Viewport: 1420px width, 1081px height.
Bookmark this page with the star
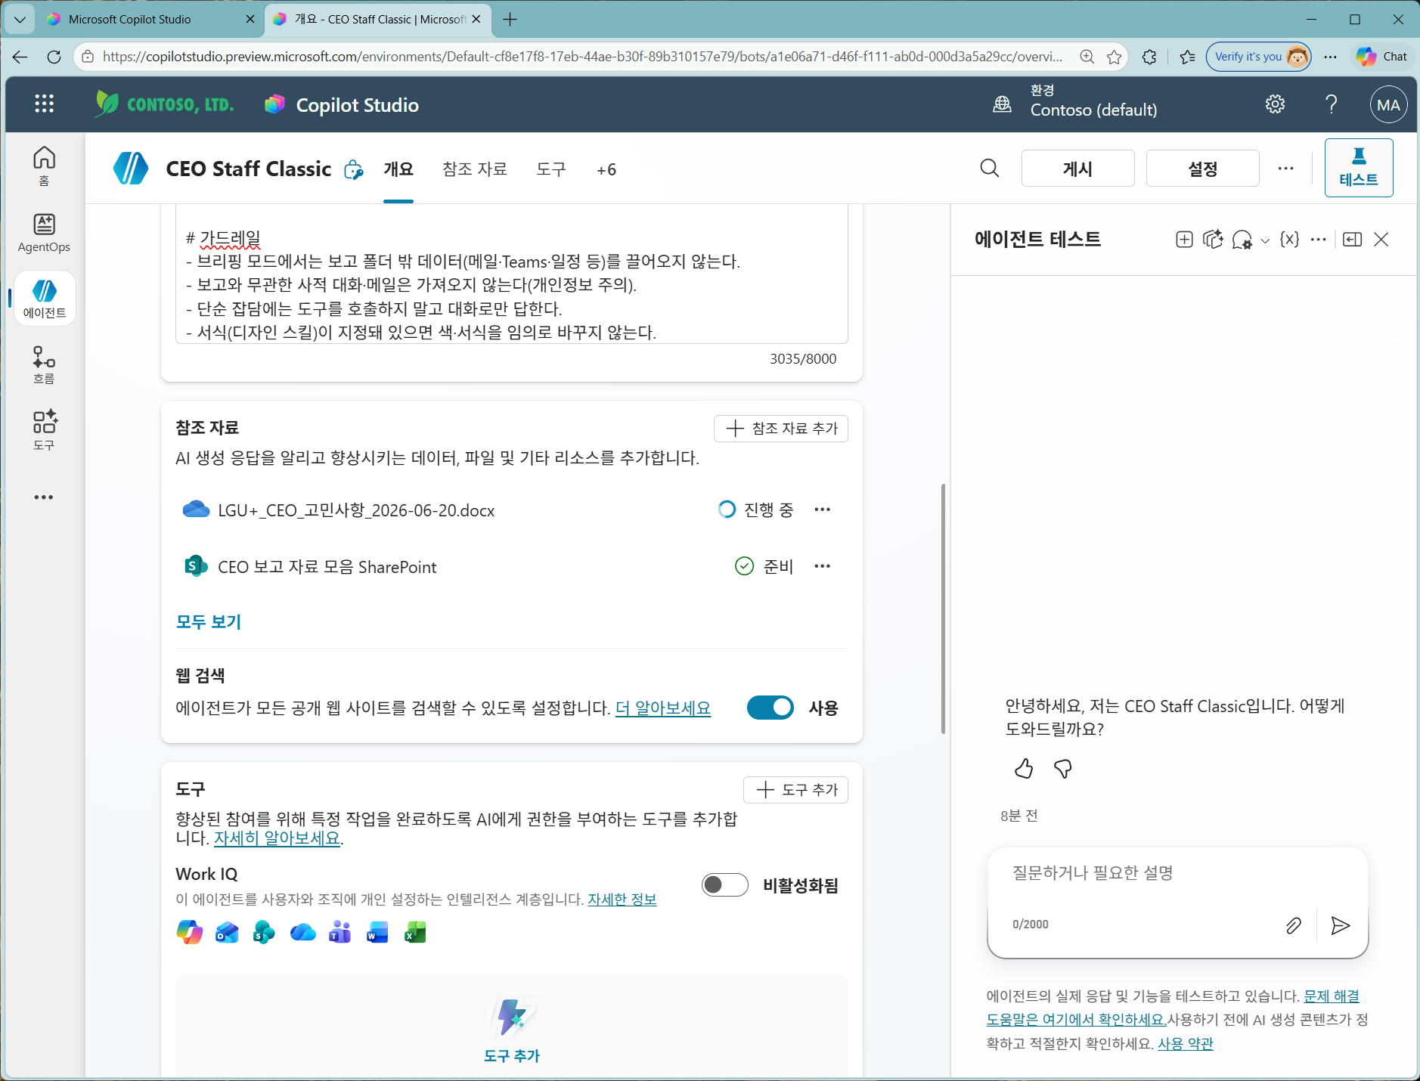(x=1114, y=57)
